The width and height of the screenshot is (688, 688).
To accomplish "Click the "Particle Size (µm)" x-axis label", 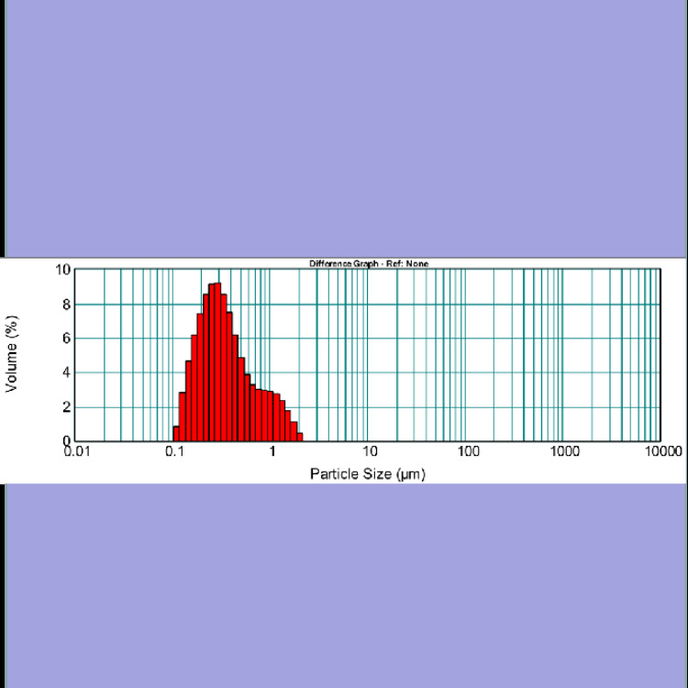I will point(368,473).
